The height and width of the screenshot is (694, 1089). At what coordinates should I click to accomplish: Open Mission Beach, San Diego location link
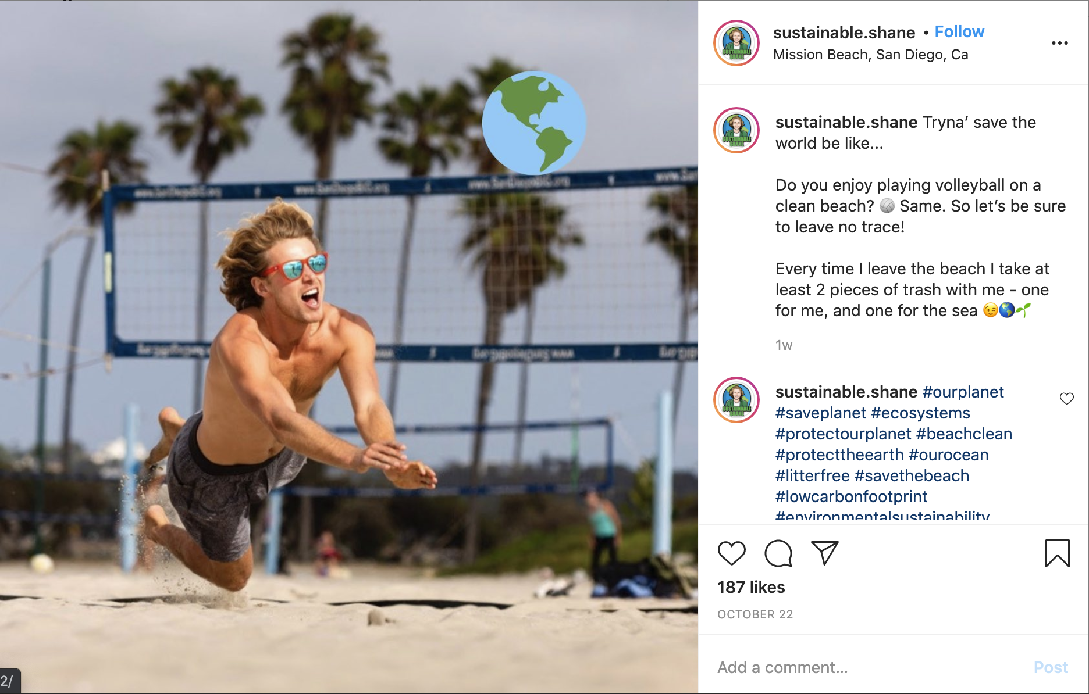click(x=871, y=55)
